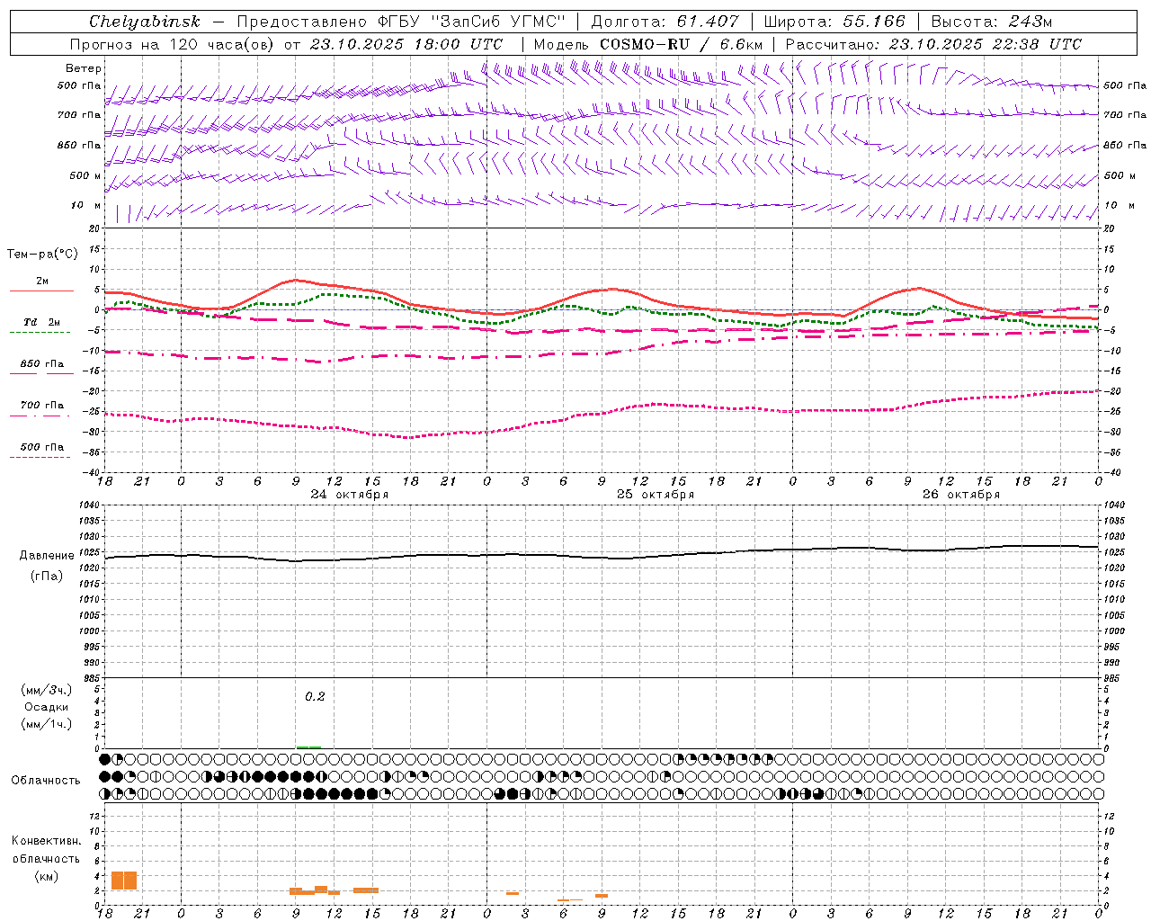Screen dimensions: 1151x921
Task: Click the tallest orange convective cloud bar
Action: [x=124, y=881]
